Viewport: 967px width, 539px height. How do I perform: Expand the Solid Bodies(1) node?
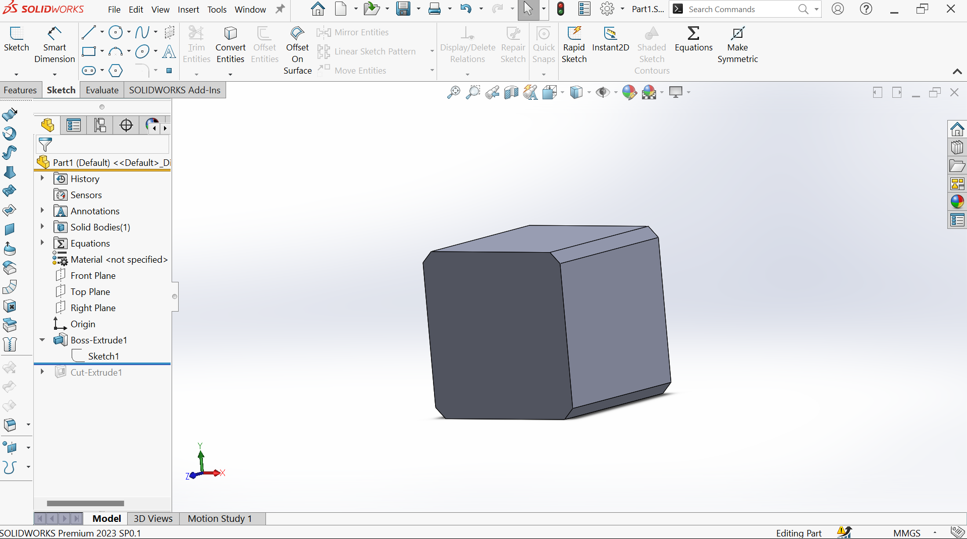pyautogui.click(x=42, y=227)
